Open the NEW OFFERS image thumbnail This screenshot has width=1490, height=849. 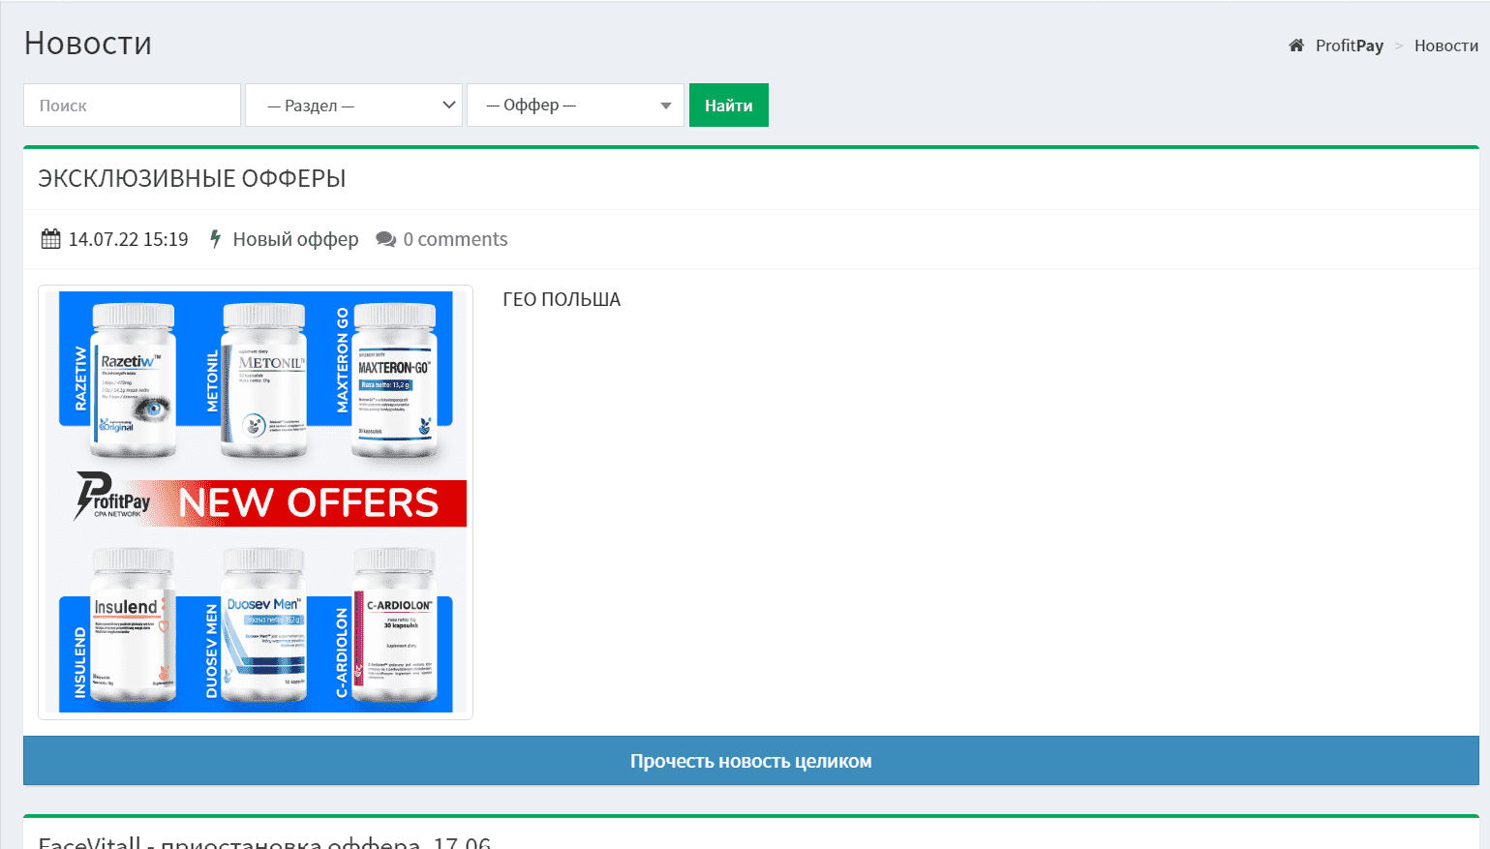[x=256, y=502]
